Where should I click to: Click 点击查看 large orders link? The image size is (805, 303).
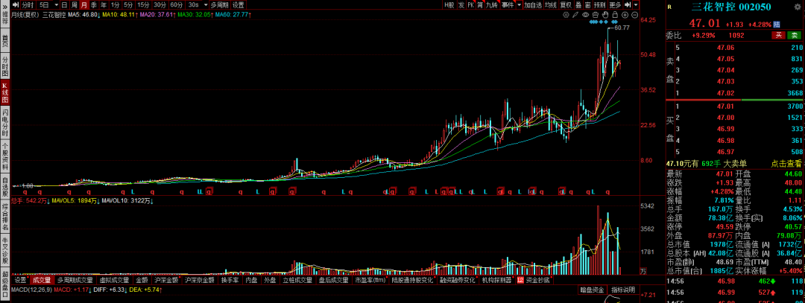[x=786, y=163]
